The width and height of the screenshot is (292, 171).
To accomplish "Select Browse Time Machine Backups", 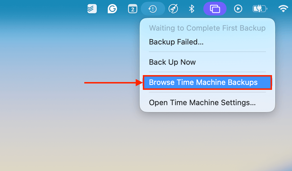I will pos(207,82).
